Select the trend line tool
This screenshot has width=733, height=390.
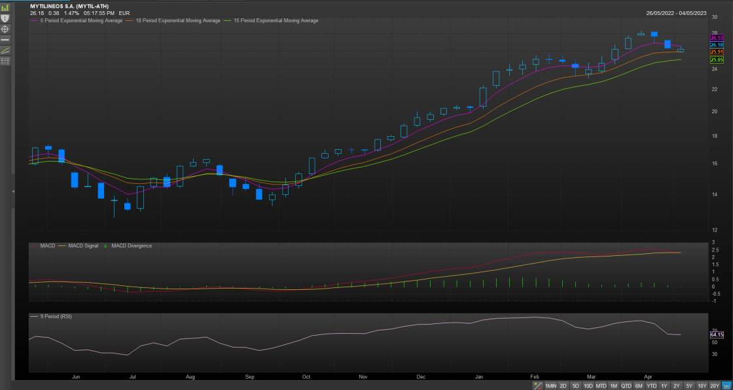(x=5, y=50)
